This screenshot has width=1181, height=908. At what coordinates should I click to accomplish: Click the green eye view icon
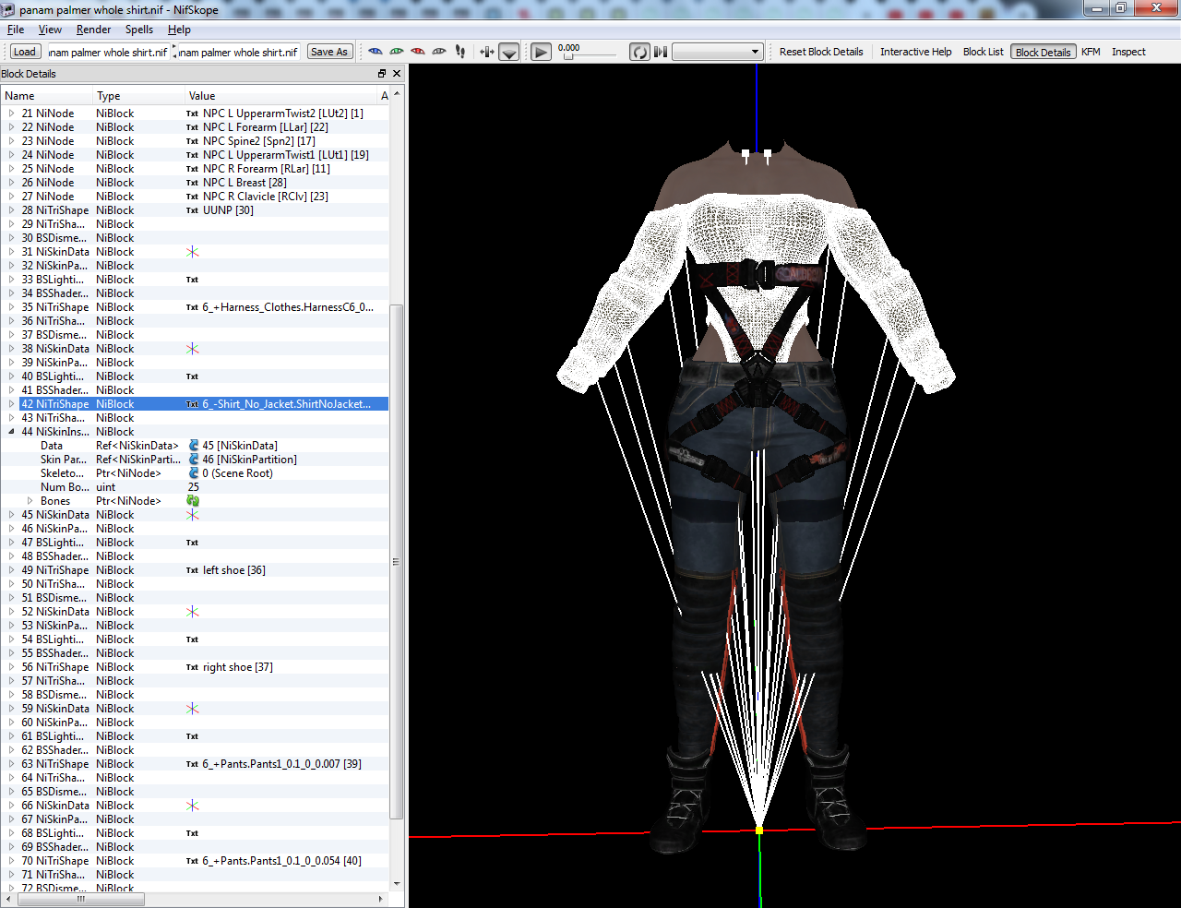397,52
